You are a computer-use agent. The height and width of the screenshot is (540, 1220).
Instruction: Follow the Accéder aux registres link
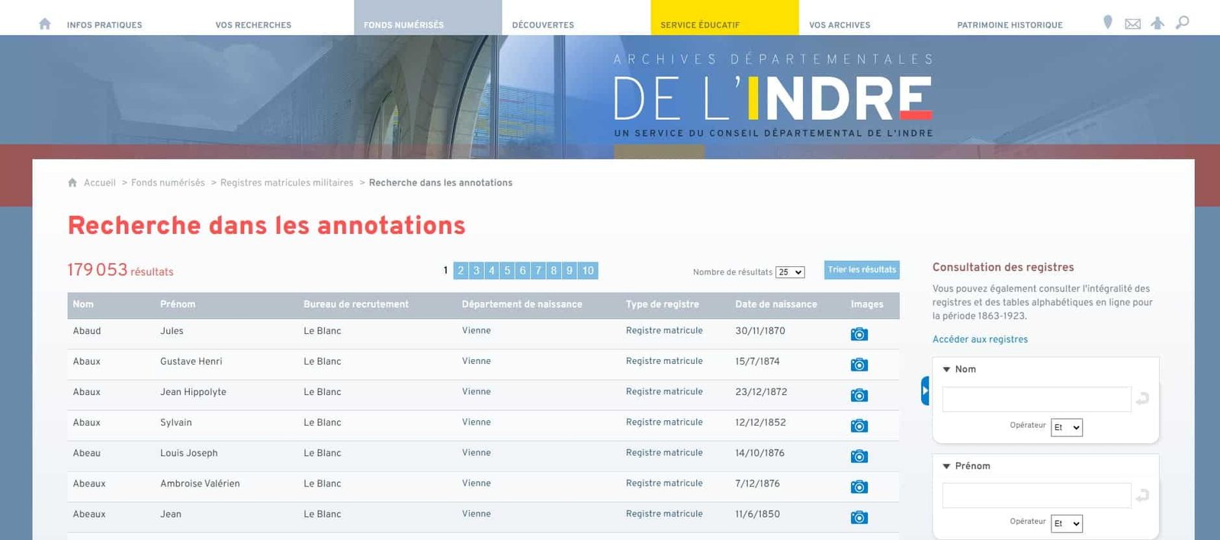point(980,339)
